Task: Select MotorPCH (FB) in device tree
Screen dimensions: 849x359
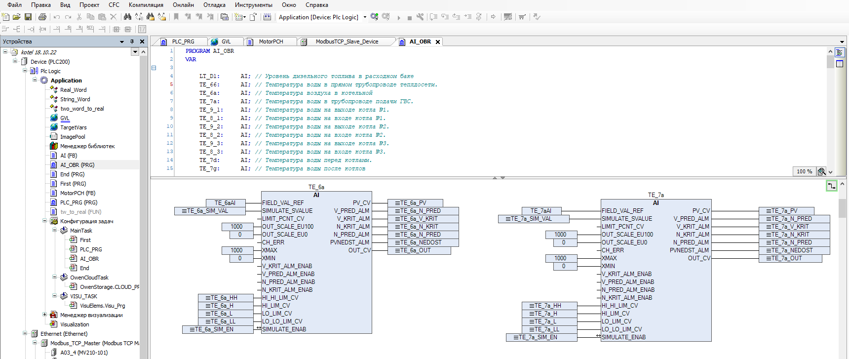Action: (77, 193)
